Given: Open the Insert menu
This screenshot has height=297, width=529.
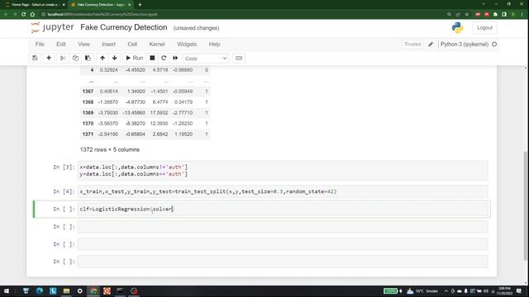Looking at the screenshot, I should pos(108,44).
